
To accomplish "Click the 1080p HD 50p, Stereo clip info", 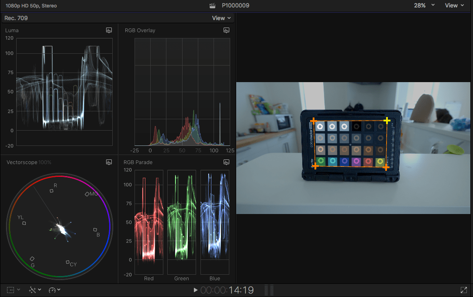I will [x=31, y=6].
